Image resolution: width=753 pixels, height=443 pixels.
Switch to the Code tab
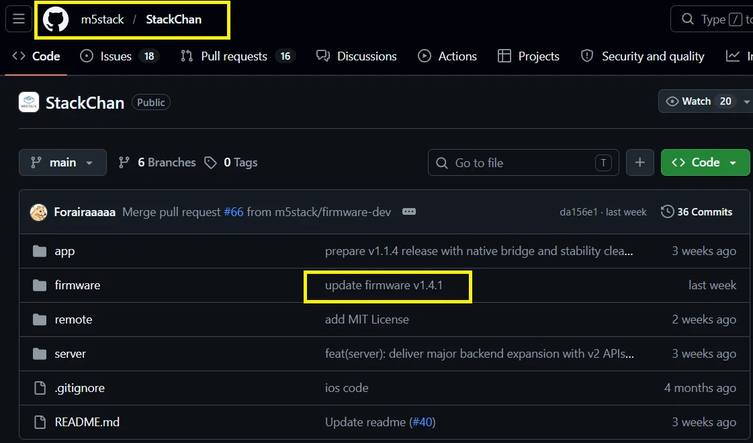click(x=36, y=56)
